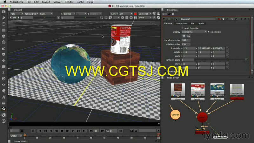
Task: Jump to the first frame button
Action: pyautogui.click(x=40, y=131)
